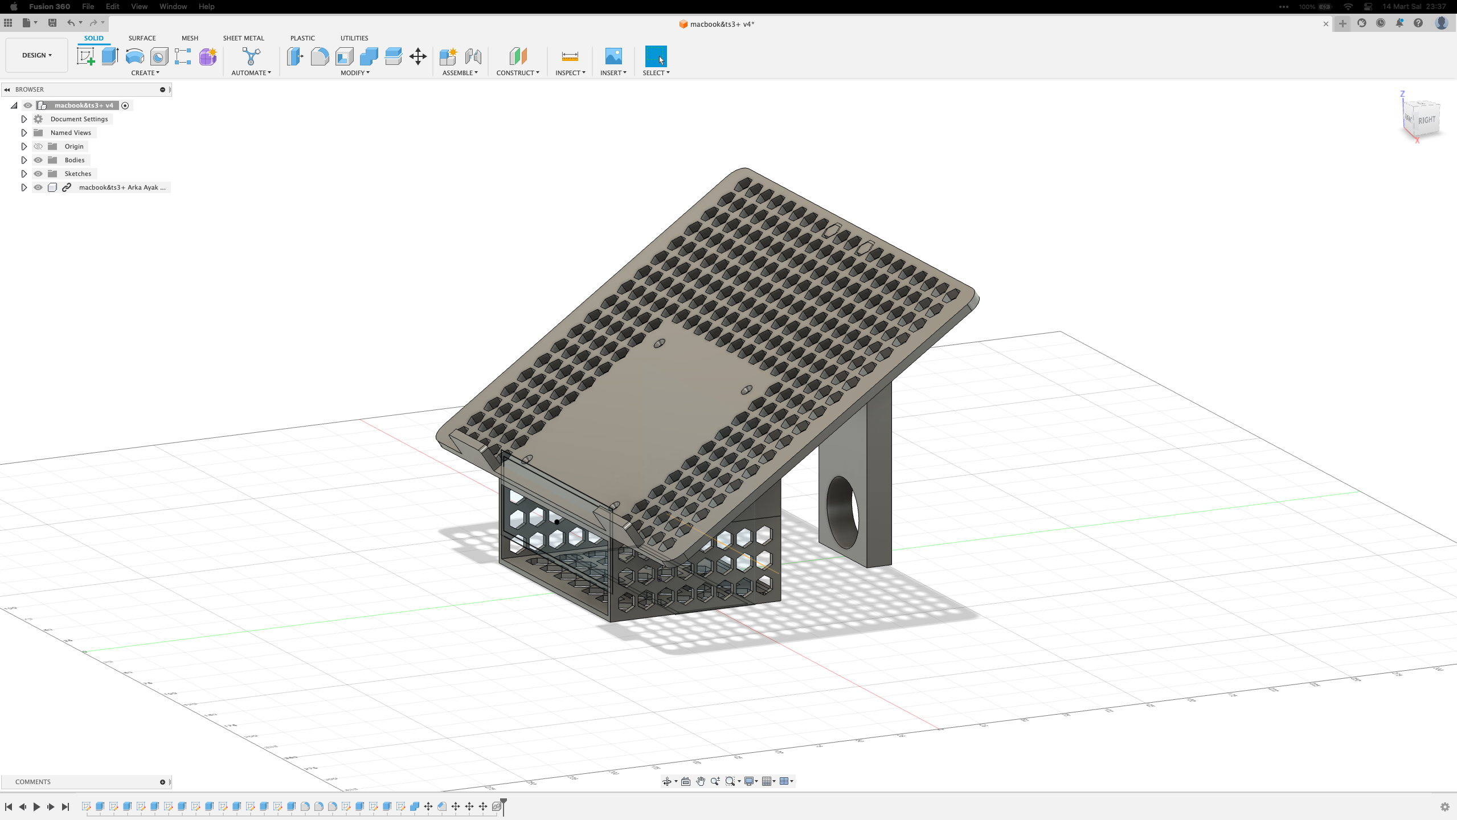
Task: Open the Job Status clock icon
Action: (1381, 23)
